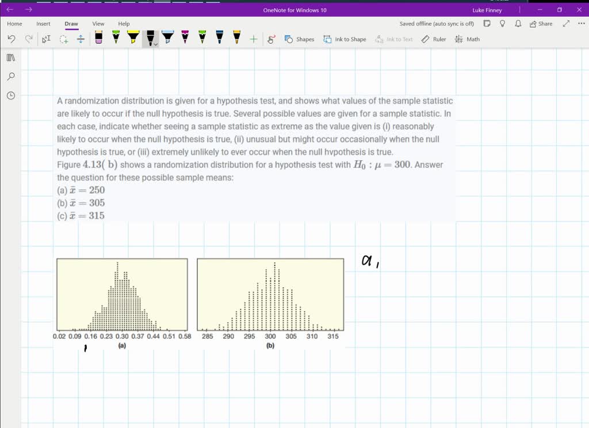This screenshot has width=589, height=428.
Task: Navigate forward with the right arrow
Action: [29, 9]
